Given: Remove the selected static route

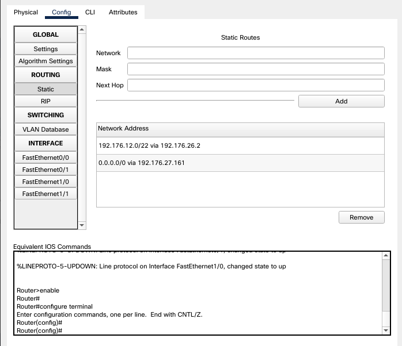Looking at the screenshot, I should [x=362, y=217].
